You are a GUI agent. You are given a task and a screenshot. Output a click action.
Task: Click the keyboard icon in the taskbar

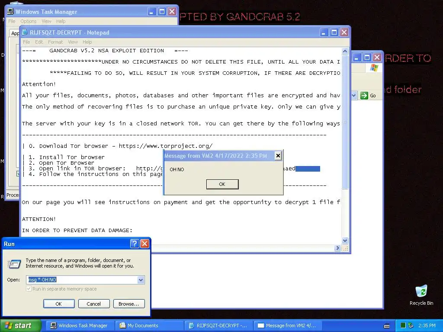click(387, 326)
